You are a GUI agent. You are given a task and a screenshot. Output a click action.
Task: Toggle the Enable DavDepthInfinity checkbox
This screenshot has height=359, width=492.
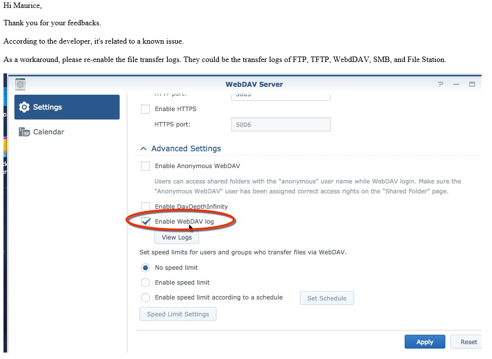145,206
